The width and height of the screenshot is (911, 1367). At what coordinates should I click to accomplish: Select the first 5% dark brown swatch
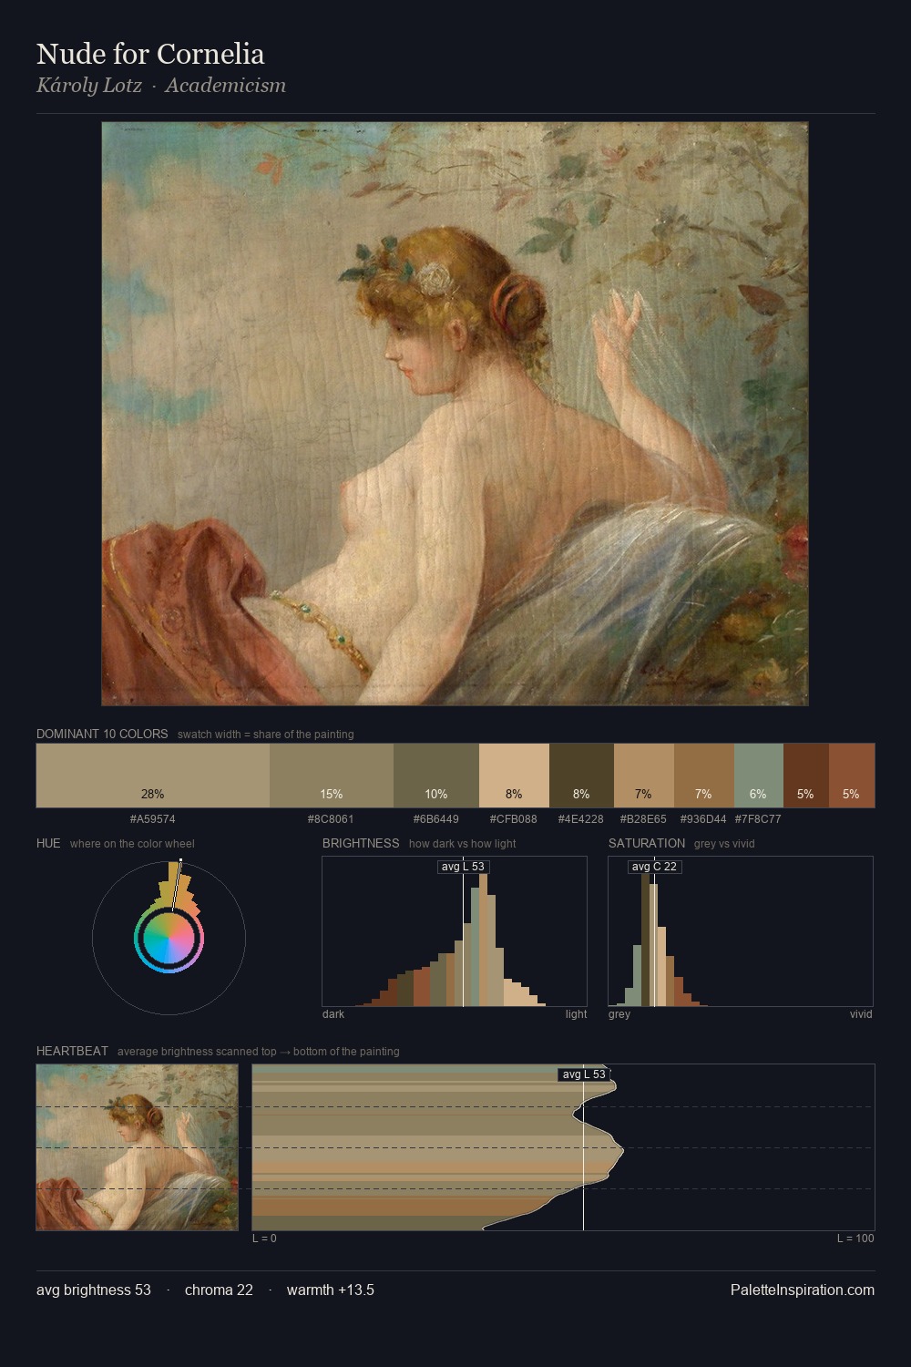tap(806, 776)
